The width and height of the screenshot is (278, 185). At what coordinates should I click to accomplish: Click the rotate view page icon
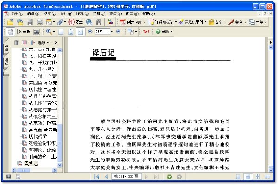(x=131, y=32)
